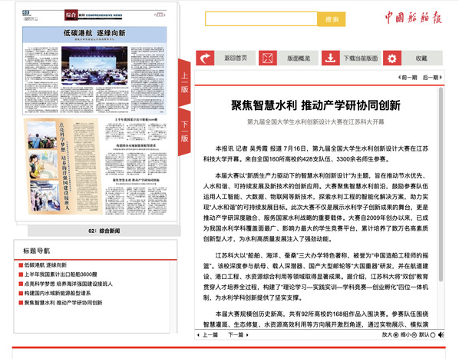This screenshot has height=359, width=459.
Task: Open next article 下一篇
Action: tap(238, 334)
